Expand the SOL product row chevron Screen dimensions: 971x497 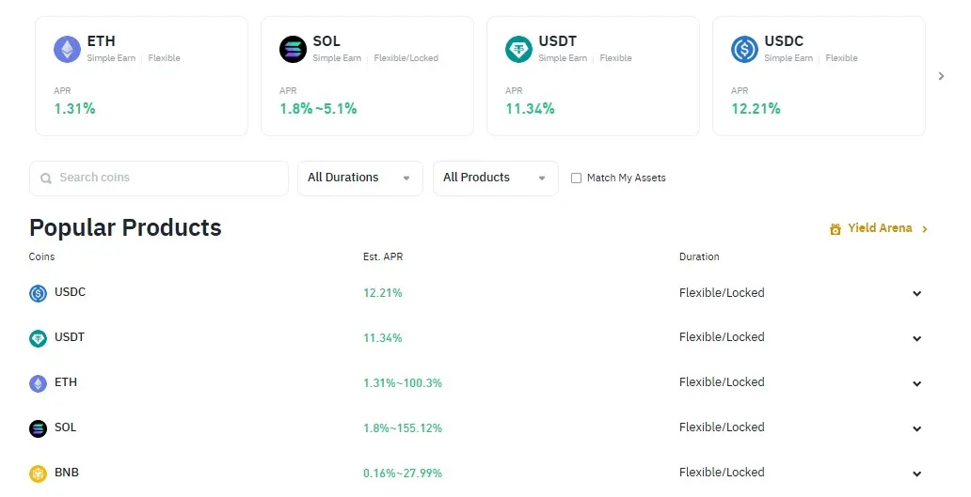[917, 429]
